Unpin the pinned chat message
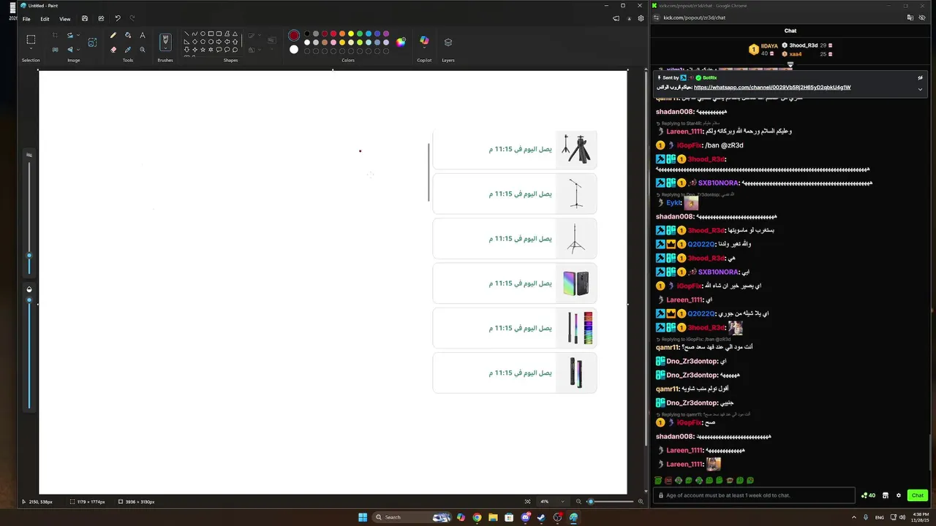Viewport: 936px width, 526px height. (920, 77)
